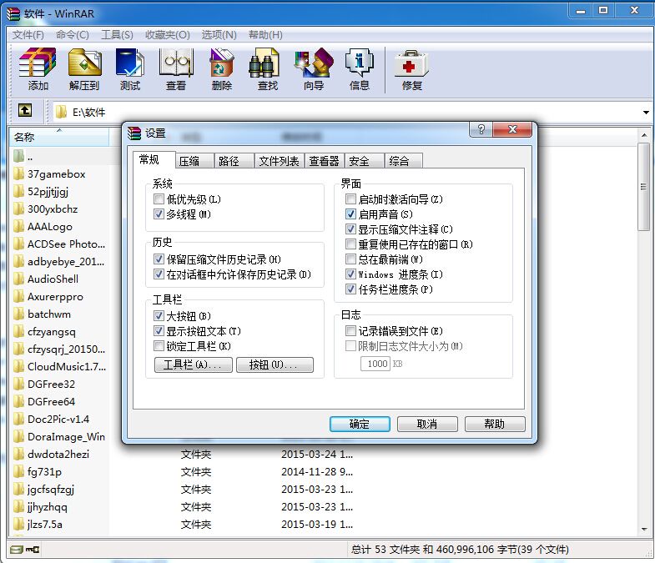The height and width of the screenshot is (563, 655).
Task: Switch to the 路径 tab
Action: click(234, 161)
